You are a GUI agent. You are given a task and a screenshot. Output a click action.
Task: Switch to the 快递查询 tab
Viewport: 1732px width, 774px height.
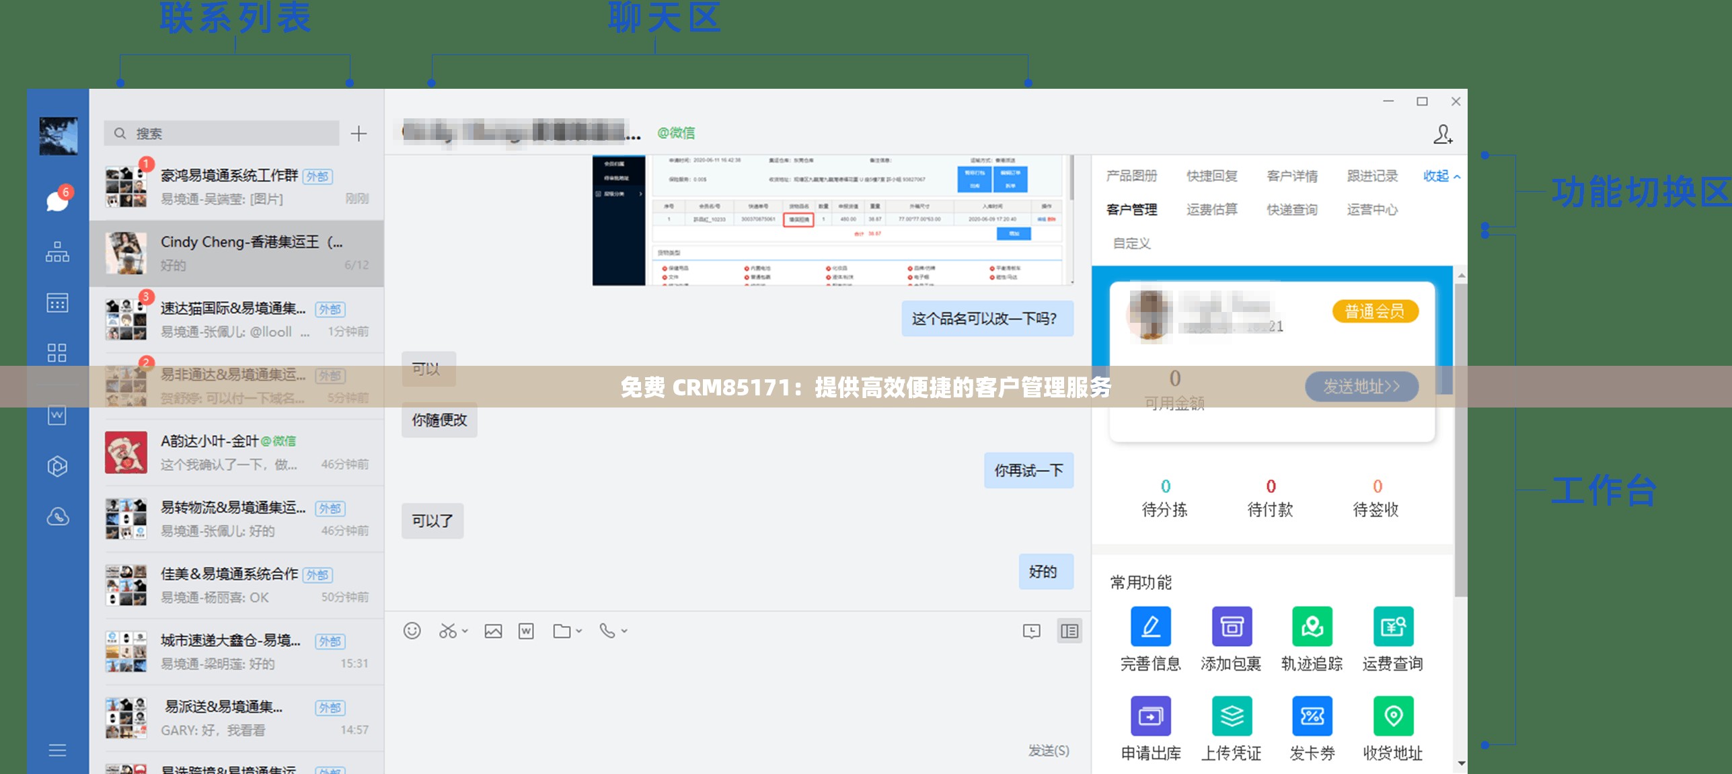[x=1292, y=210]
